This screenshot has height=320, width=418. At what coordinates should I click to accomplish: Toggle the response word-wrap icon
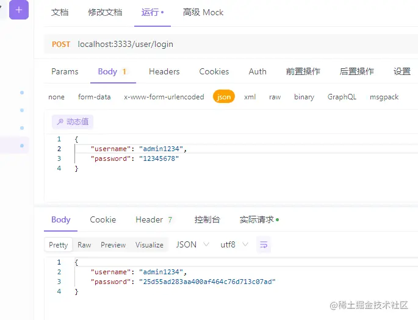coord(264,244)
